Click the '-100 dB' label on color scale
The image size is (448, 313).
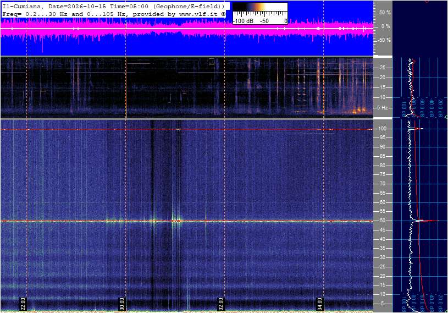pyautogui.click(x=243, y=21)
